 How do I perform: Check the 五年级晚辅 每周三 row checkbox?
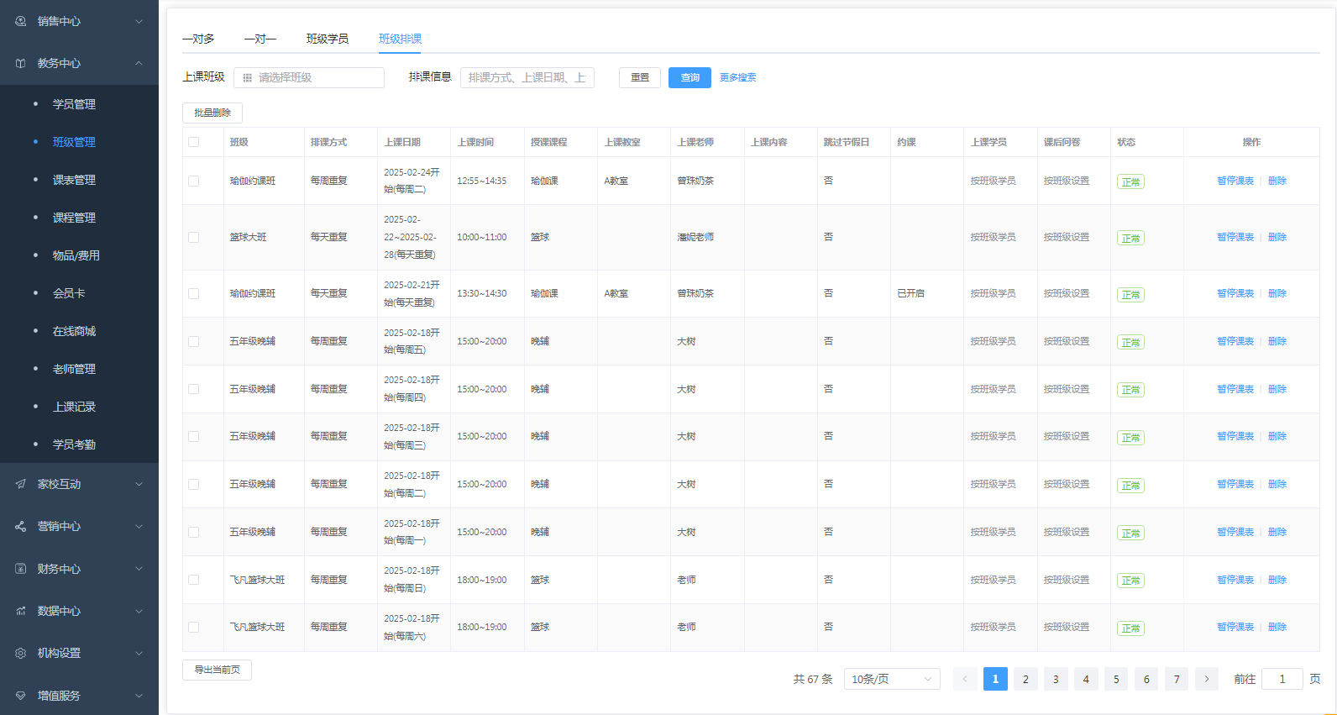tap(194, 436)
